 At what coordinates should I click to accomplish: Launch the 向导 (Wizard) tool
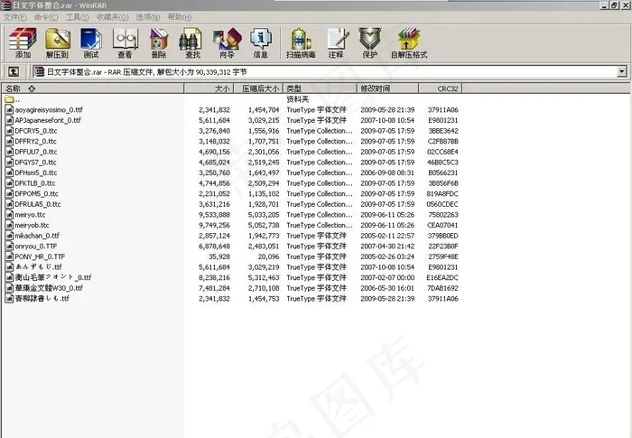point(225,42)
